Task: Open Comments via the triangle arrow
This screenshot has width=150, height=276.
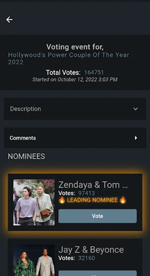Action: coord(136,138)
